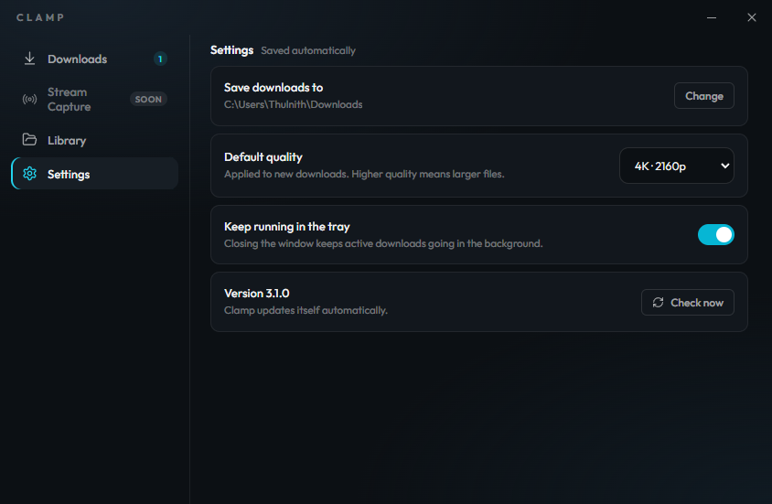
Task: Click the CLAMP app logo text
Action: [x=40, y=17]
